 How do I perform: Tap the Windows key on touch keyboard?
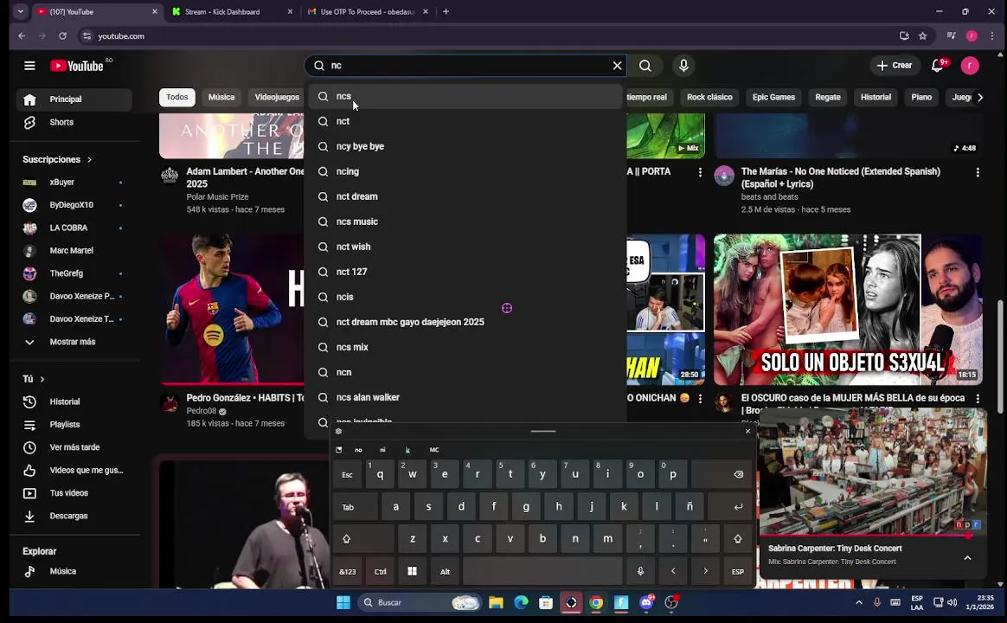pos(413,572)
